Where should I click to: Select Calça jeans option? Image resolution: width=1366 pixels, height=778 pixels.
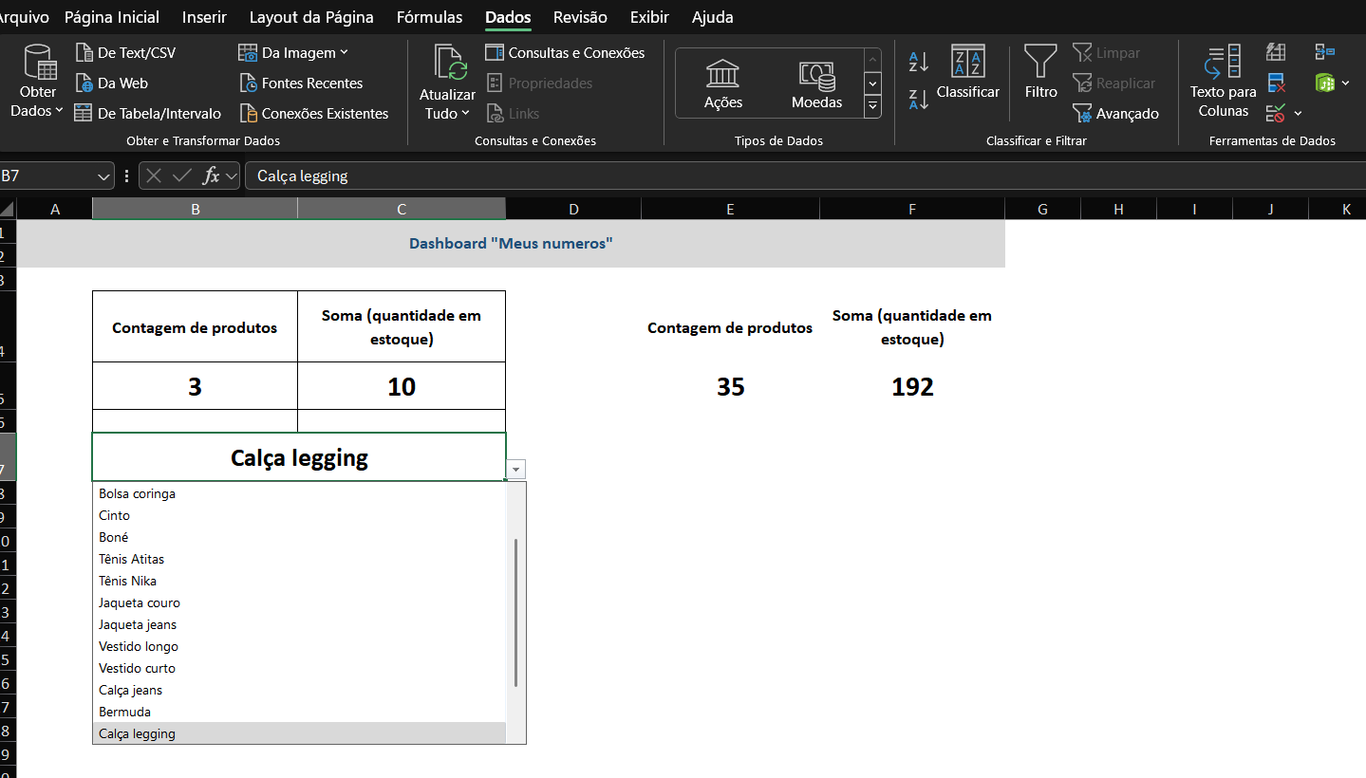pos(299,690)
